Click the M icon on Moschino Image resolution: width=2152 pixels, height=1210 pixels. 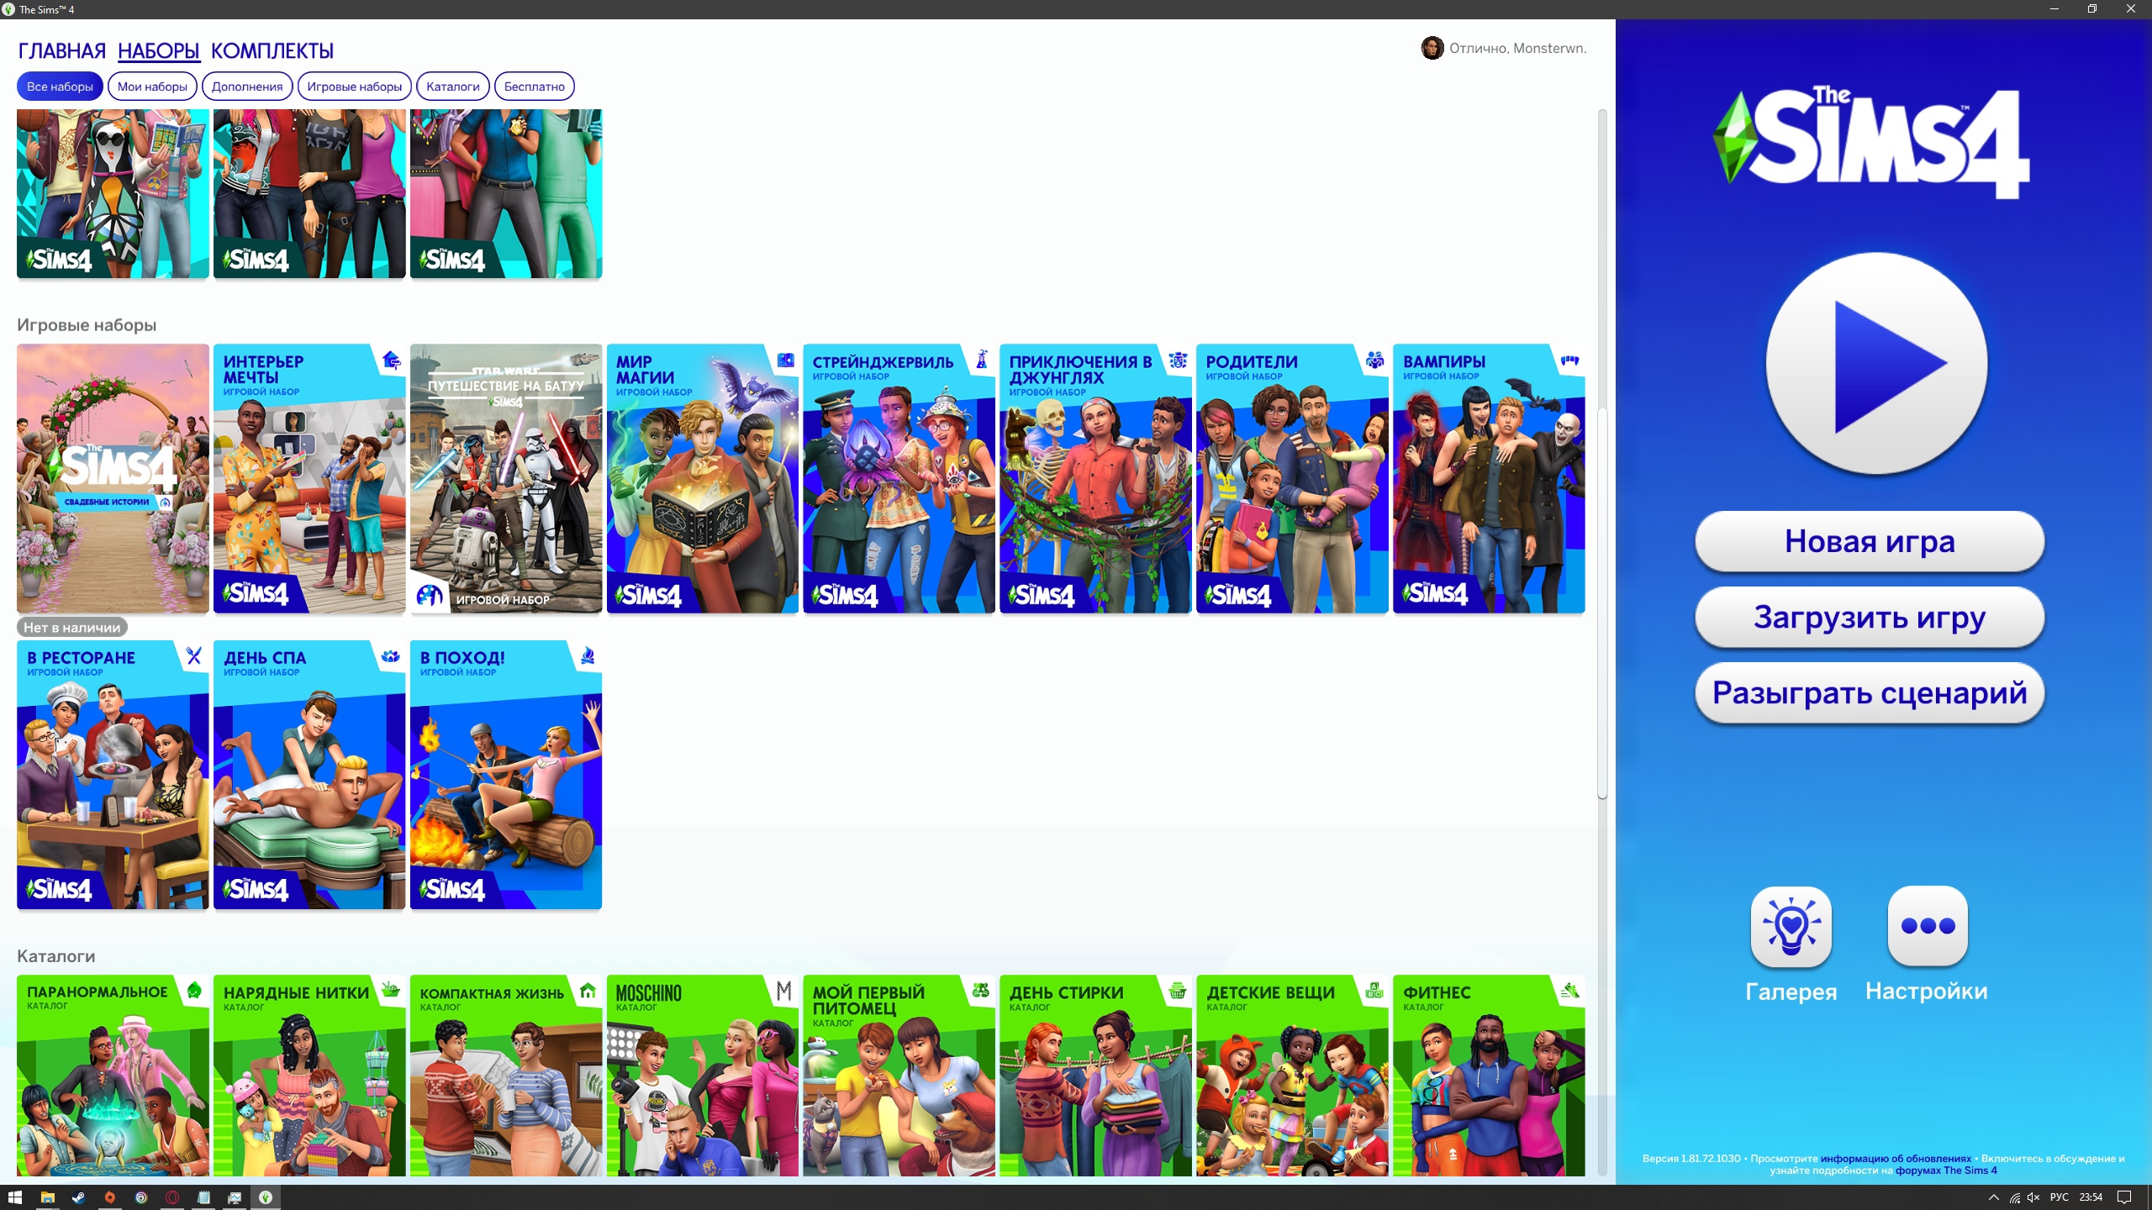tap(784, 992)
